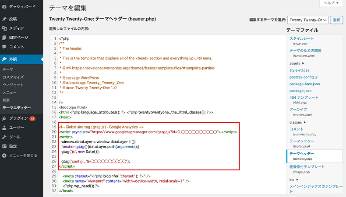Click line 29 meta charset tag
346x197 pixels.
click(x=106, y=176)
